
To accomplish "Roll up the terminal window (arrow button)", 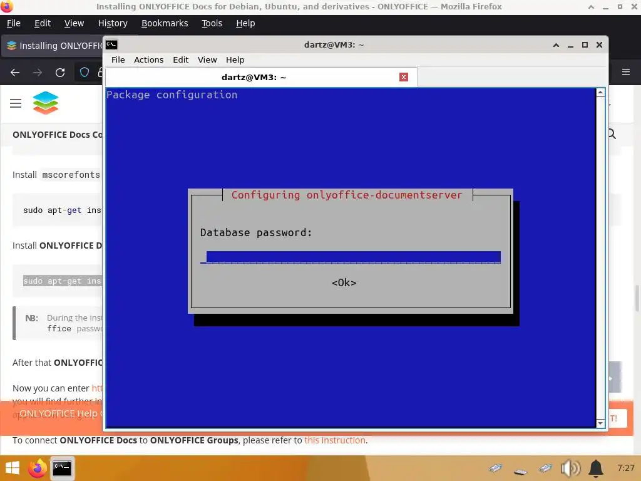I will (x=556, y=45).
